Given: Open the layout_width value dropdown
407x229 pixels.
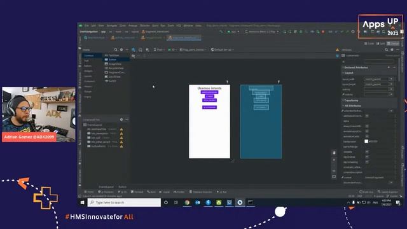Looking at the screenshot, I should tap(391, 79).
